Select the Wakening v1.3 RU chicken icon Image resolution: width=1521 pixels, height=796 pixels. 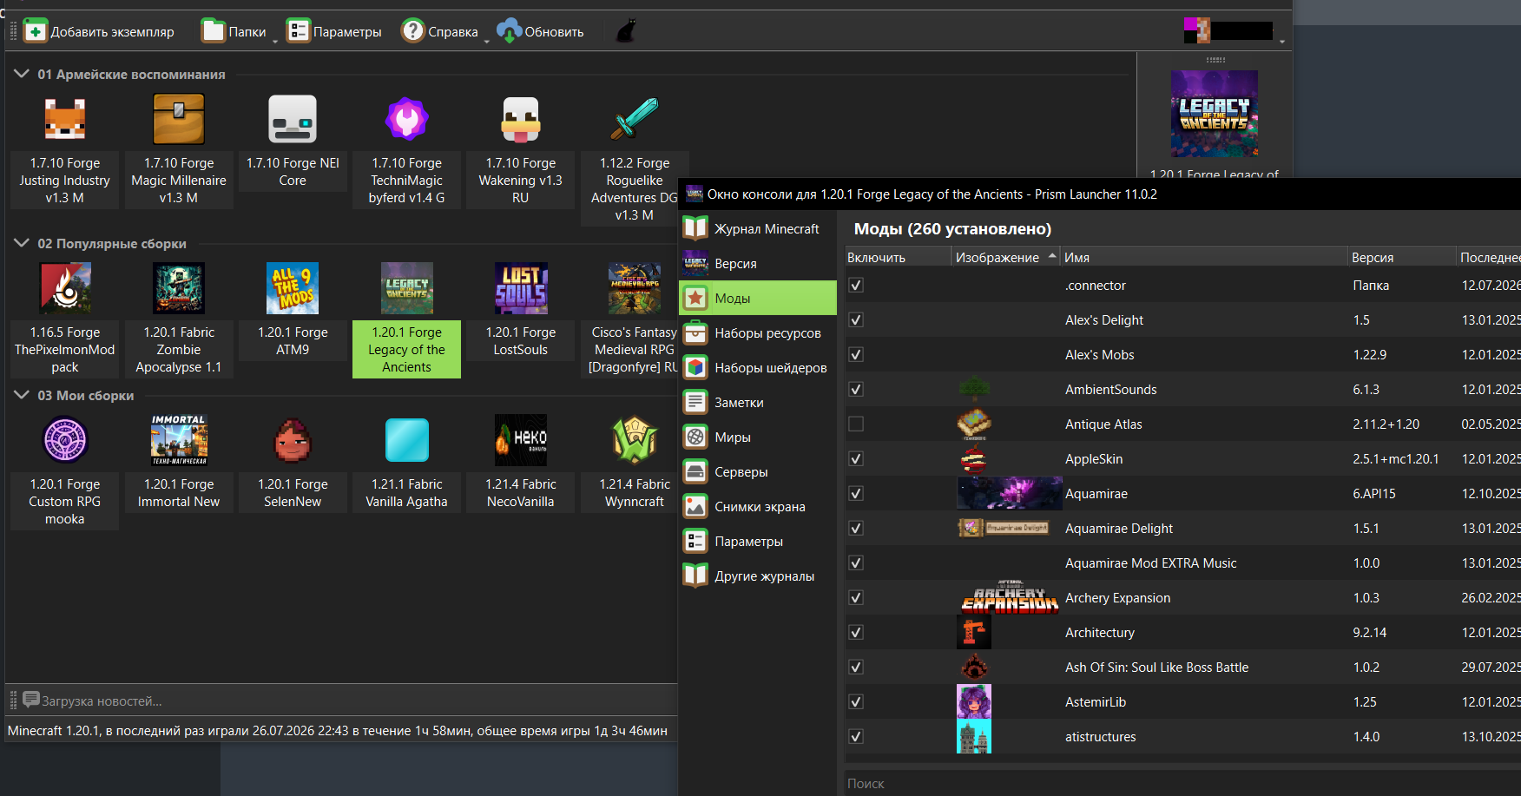(x=521, y=119)
